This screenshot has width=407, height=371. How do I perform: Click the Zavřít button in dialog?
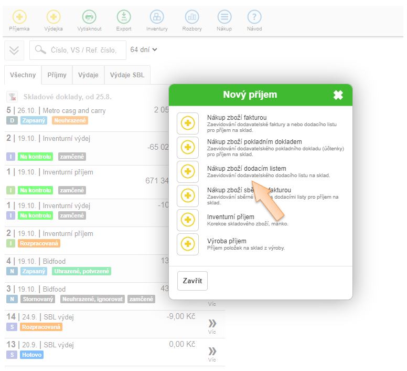pyautogui.click(x=192, y=281)
